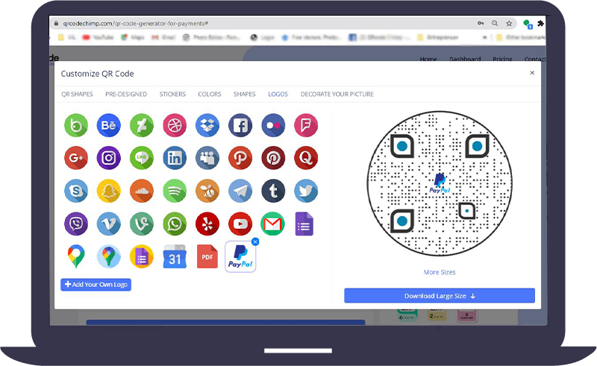This screenshot has height=366, width=597.
Task: Choose the red PDF logo icon
Action: click(x=207, y=256)
